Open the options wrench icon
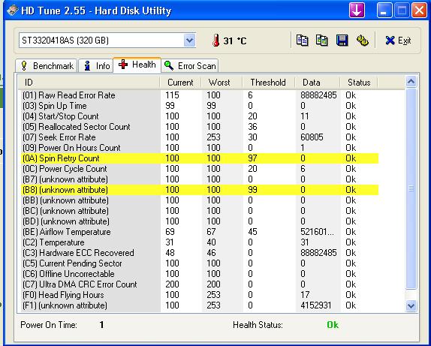This screenshot has width=431, height=346. coord(362,41)
